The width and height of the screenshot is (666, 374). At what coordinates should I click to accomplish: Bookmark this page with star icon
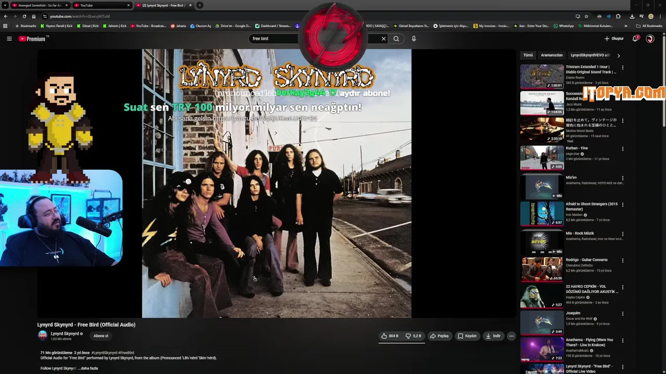[x=586, y=16]
